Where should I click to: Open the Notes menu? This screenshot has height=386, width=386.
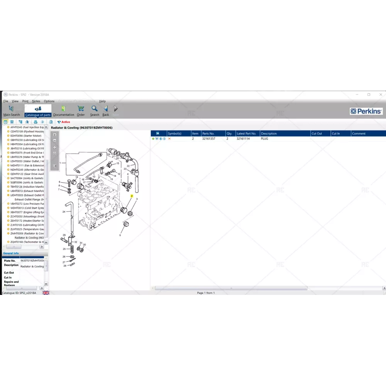36,101
